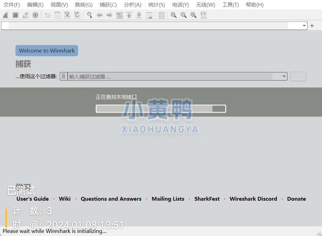Reload this capture file
Screen dimensions: 322x236
(x=77, y=15)
